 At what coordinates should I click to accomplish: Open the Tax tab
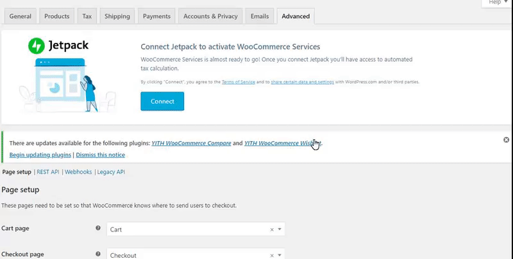click(87, 17)
